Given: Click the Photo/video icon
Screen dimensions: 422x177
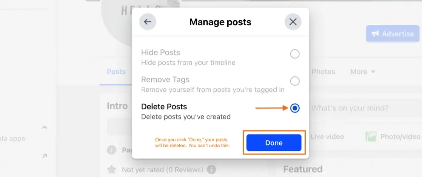Looking at the screenshot, I should tap(371, 136).
